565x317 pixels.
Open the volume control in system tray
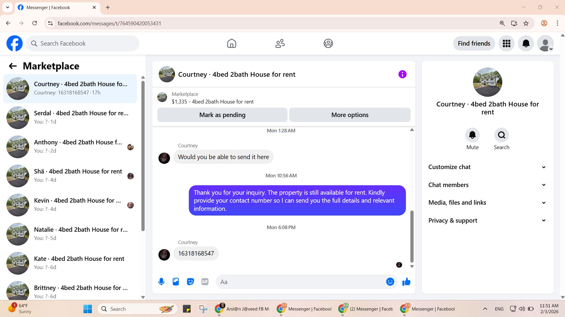click(522, 309)
